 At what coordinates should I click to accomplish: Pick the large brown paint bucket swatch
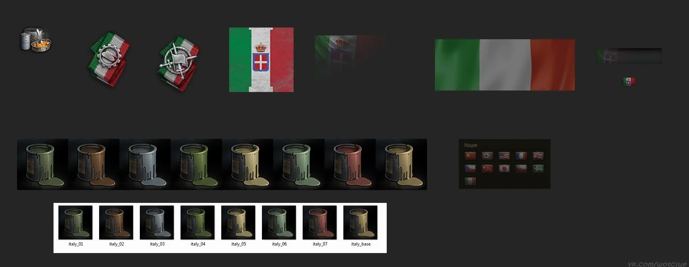click(x=94, y=164)
